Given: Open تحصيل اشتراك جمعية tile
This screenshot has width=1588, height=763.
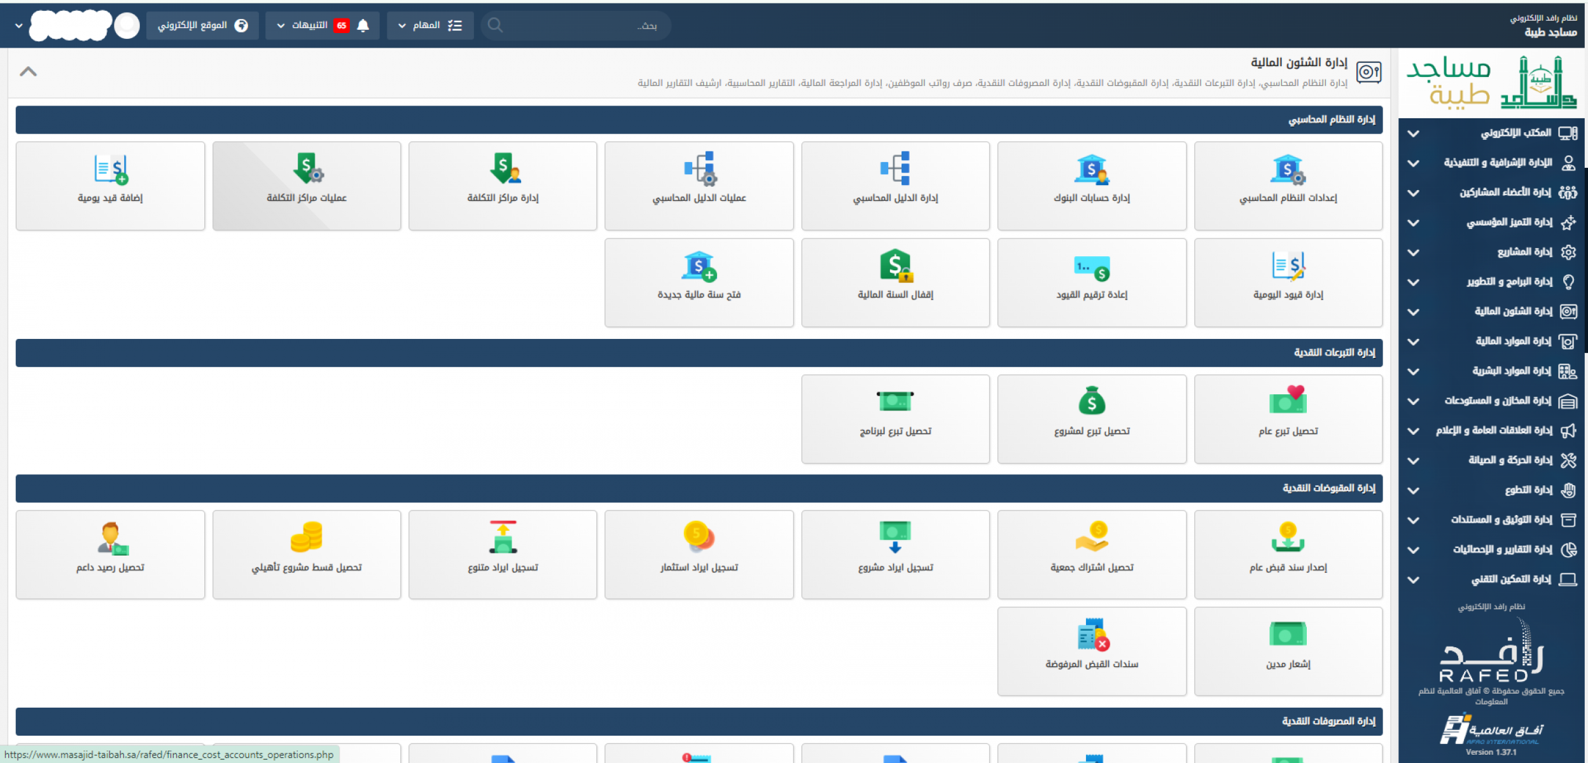Looking at the screenshot, I should click(x=1092, y=554).
